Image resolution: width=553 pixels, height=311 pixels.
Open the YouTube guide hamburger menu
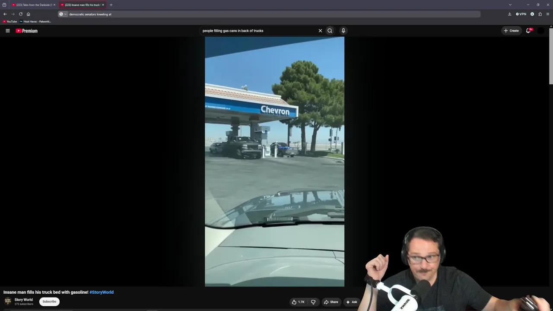7,31
